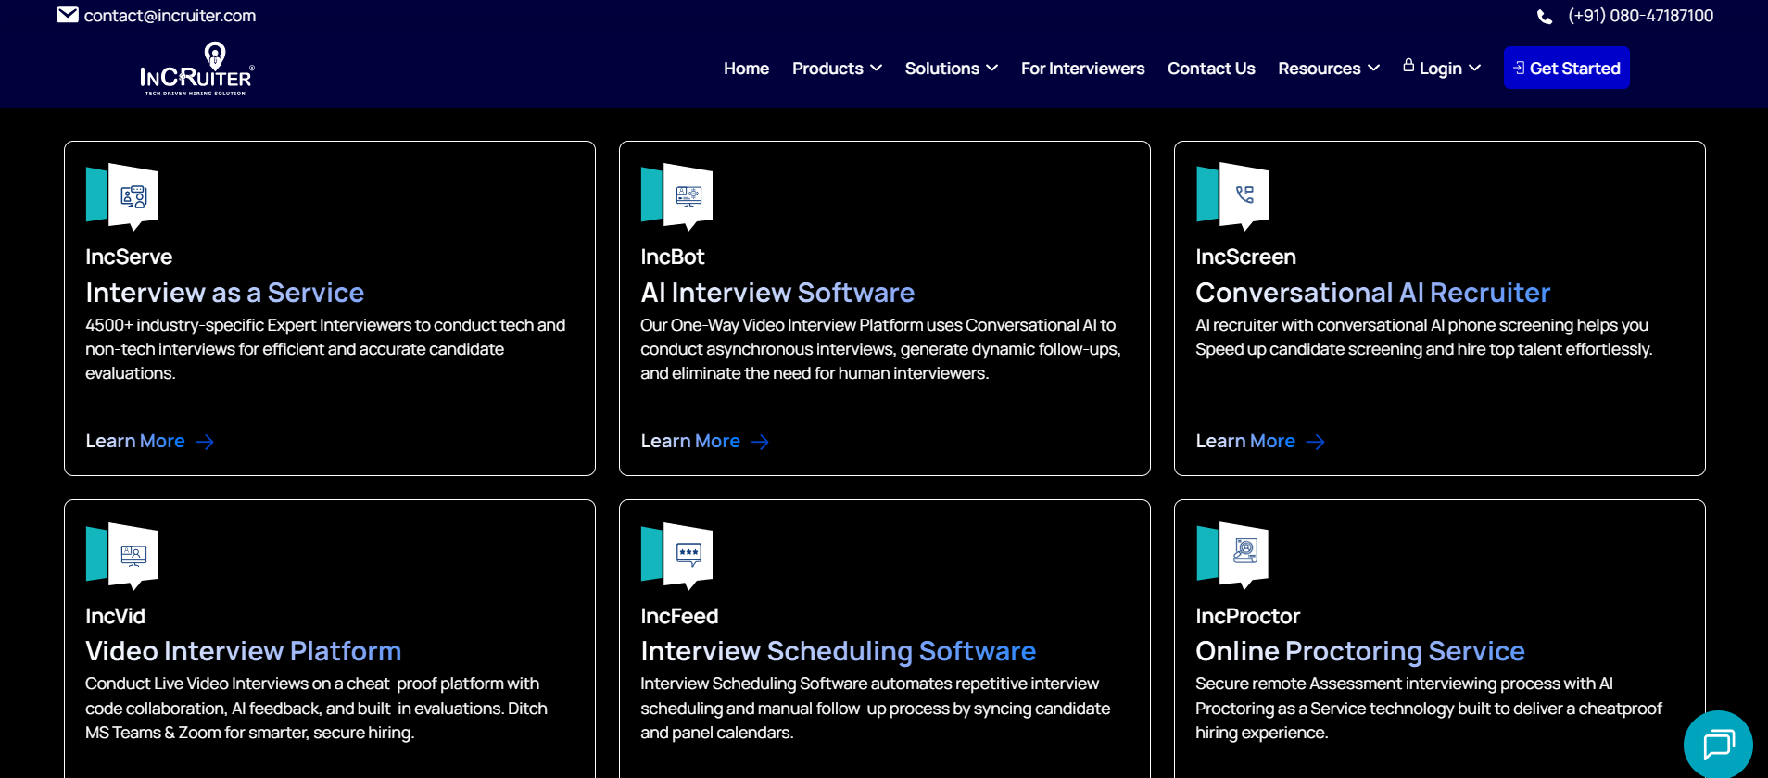Click Learn More under IncServe
Viewport: 1768px width, 778px height.
135,442
